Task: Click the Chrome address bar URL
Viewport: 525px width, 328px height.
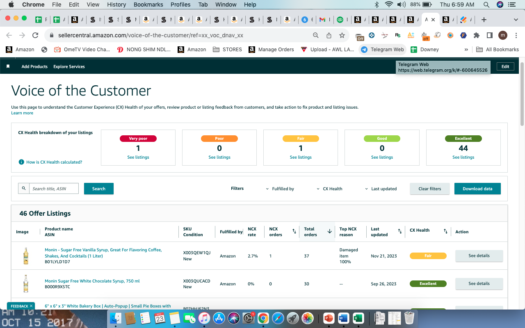Action: [x=151, y=35]
